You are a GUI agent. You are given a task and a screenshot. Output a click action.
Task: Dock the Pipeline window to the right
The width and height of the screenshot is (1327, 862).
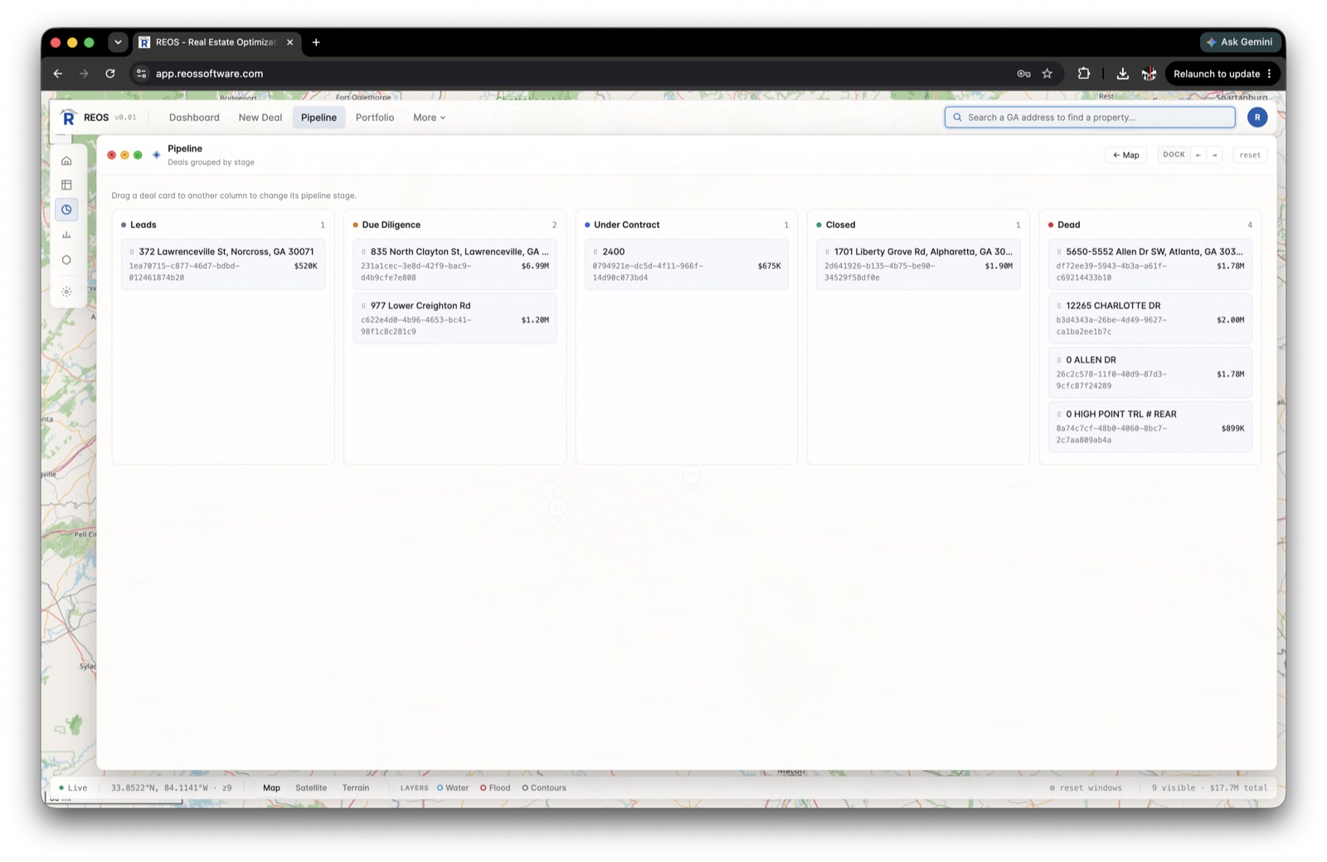tap(1214, 155)
